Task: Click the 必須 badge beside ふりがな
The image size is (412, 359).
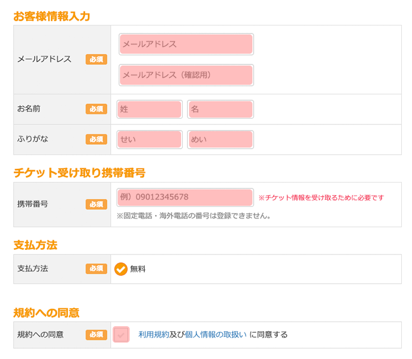Action: [x=96, y=140]
